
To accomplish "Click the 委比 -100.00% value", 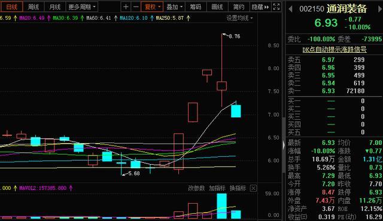I will (321, 39).
